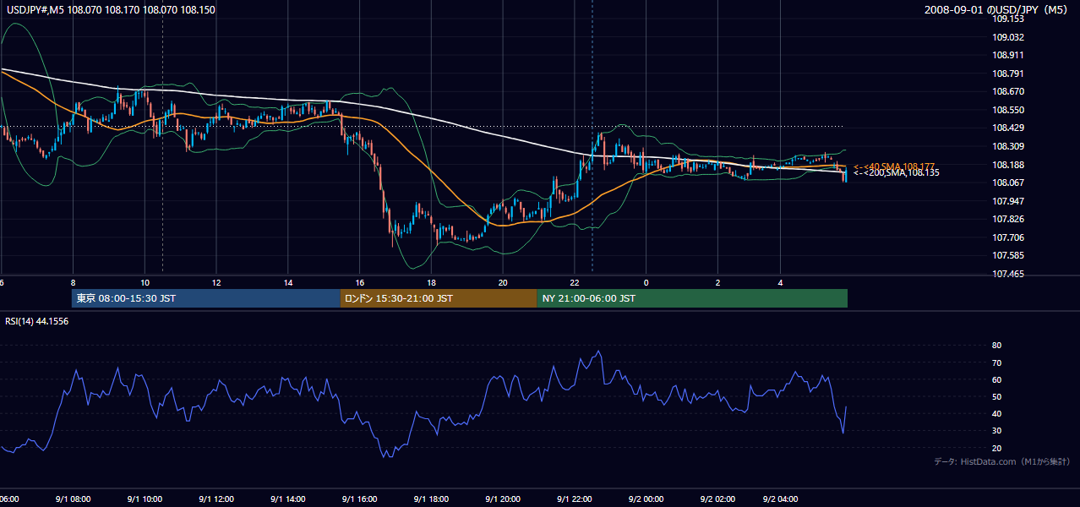This screenshot has height=507, width=1080.
Task: Click the 9/2 00:00 date label
Action: click(646, 499)
